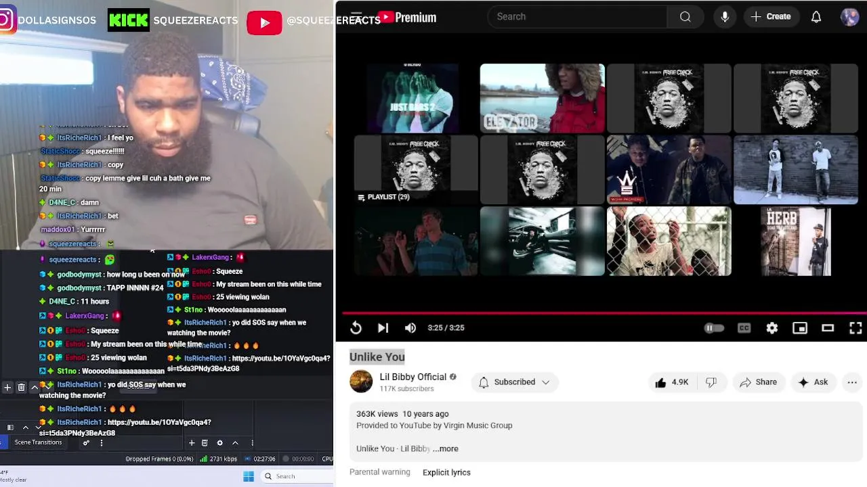Open the Herb suggested video thumbnail
Image resolution: width=867 pixels, height=487 pixels.
point(795,241)
